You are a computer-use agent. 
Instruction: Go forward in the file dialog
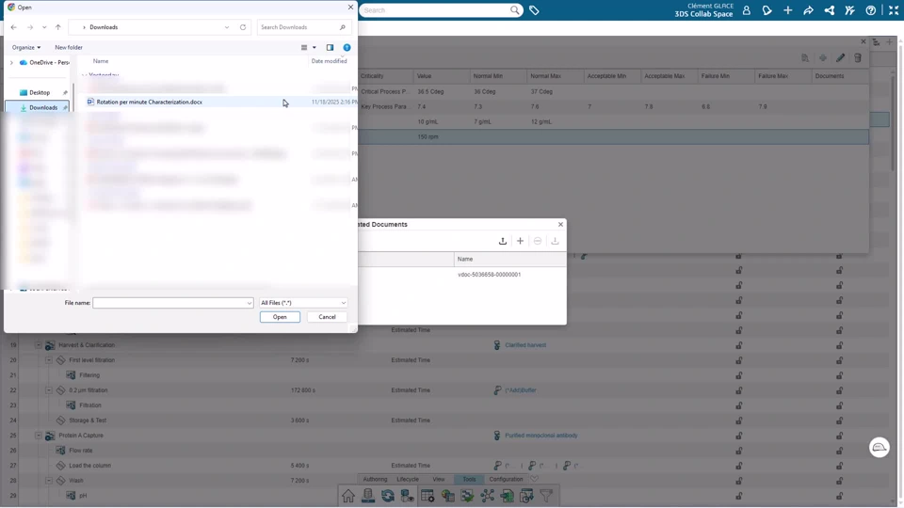[30, 27]
